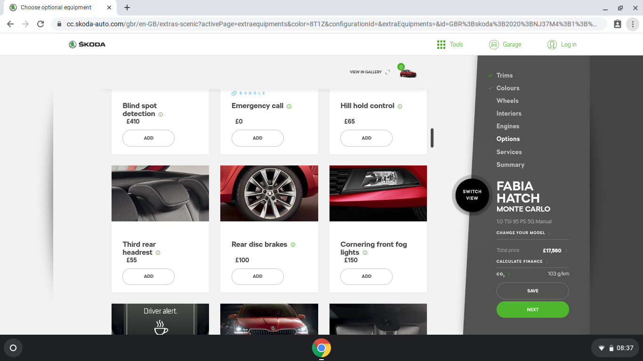Add Hill hold control option

(366, 138)
